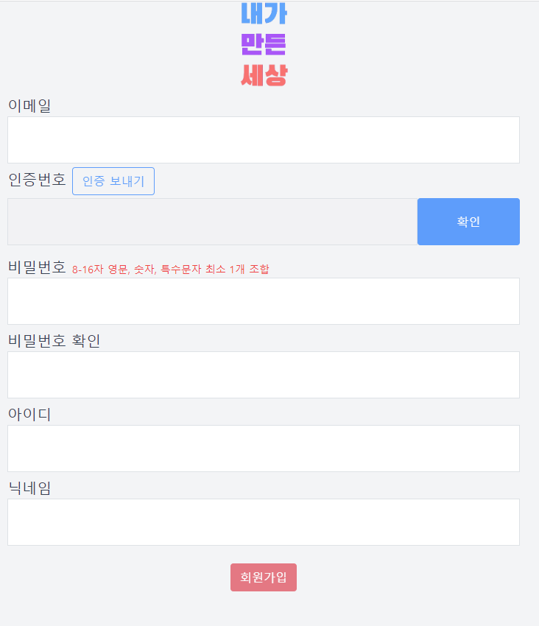Click the 회원가입 signup button

click(x=263, y=577)
